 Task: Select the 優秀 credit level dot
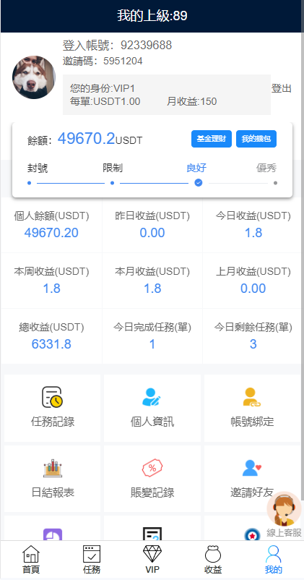coord(275,183)
